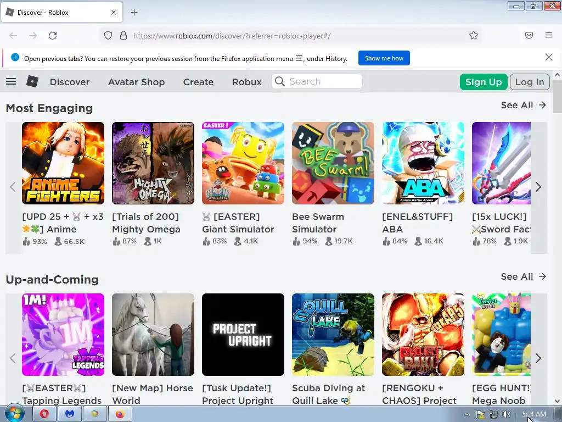Screen dimensions: 562x422
Task: Reload the page with refresh button
Action: pos(53,36)
